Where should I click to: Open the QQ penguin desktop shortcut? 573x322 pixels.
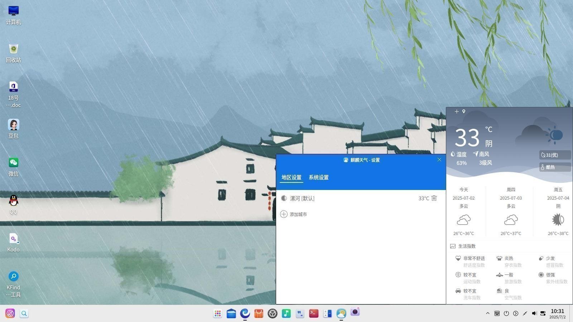pos(13,205)
